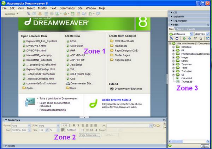Open the Format dropdown in Properties
The image size is (212, 149).
(29, 126)
